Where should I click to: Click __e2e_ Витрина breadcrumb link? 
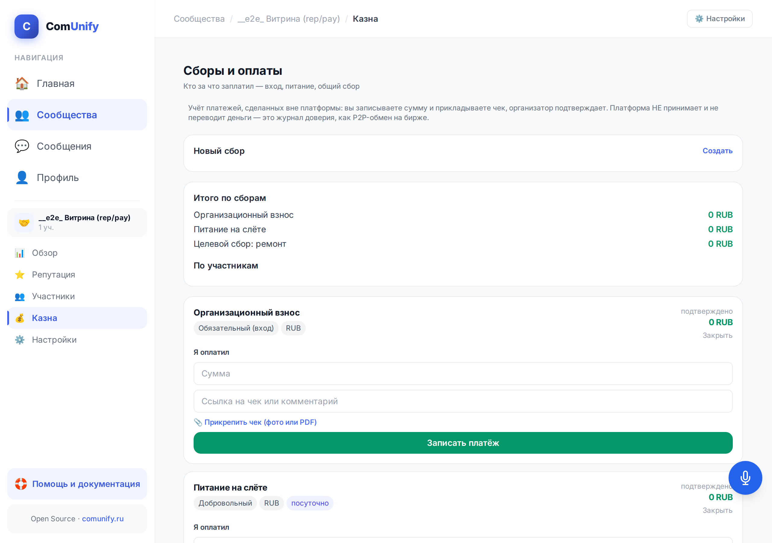289,19
